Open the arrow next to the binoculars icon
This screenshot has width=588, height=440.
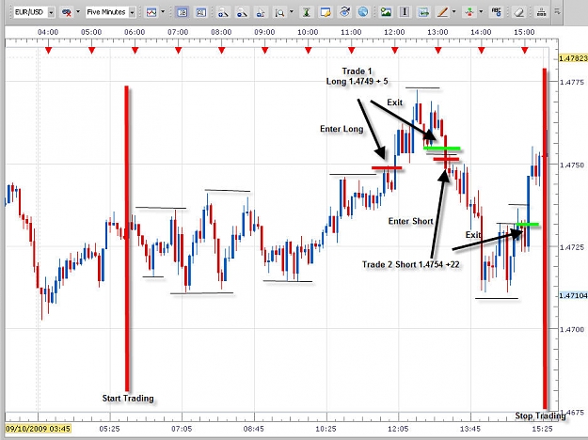pyautogui.click(x=78, y=12)
